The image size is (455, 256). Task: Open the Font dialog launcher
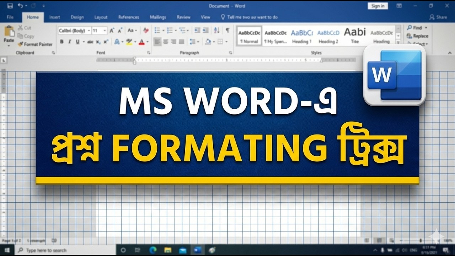[148, 53]
